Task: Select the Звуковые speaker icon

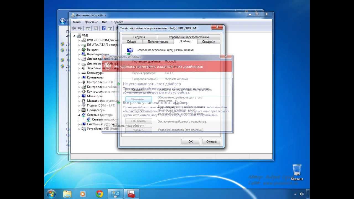Action: coord(84,68)
